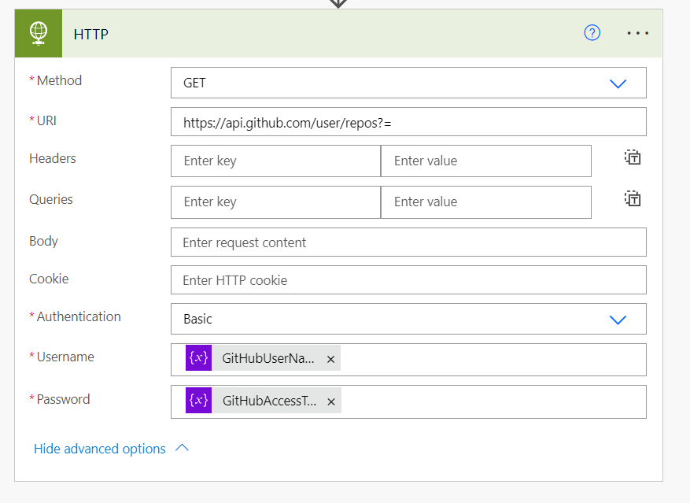Click the Hide advanced options link
Screen dimensions: 690x503
click(x=99, y=449)
